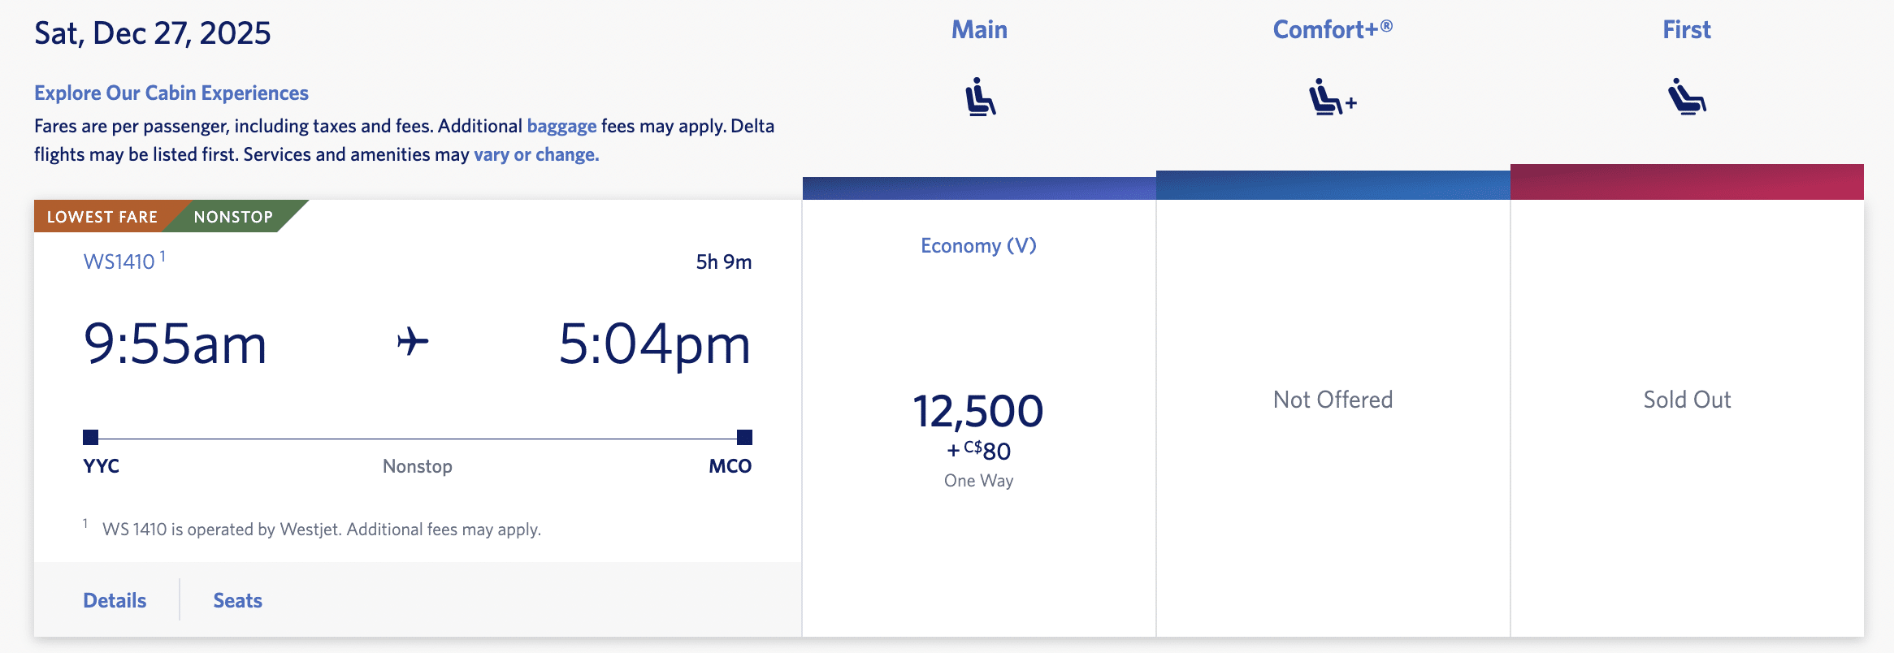Follow the baggage fees link
The height and width of the screenshot is (653, 1894).
(x=561, y=126)
